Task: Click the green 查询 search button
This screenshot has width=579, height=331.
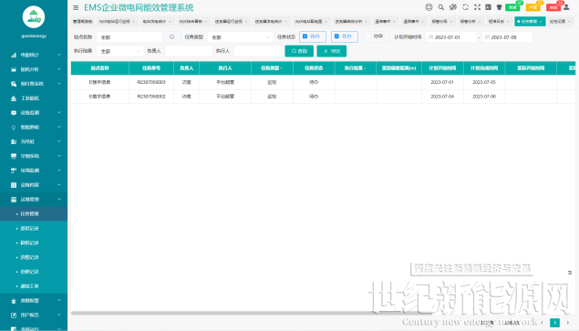Action: [x=299, y=51]
